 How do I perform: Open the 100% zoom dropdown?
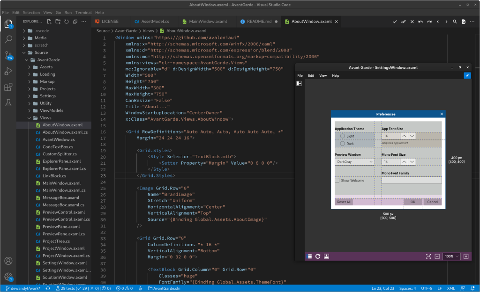coord(451,256)
